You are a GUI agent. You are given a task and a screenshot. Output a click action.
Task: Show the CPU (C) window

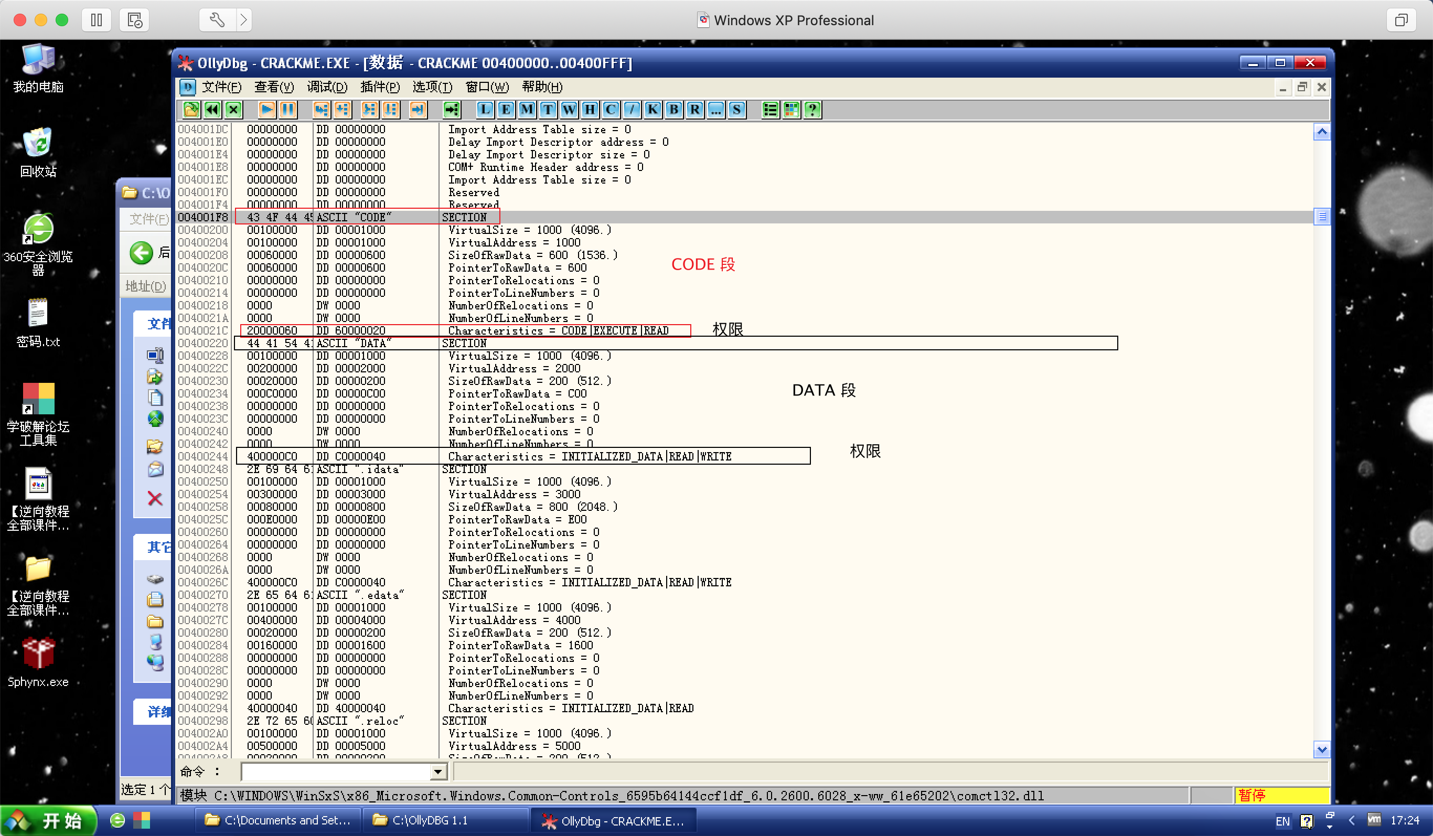[611, 109]
